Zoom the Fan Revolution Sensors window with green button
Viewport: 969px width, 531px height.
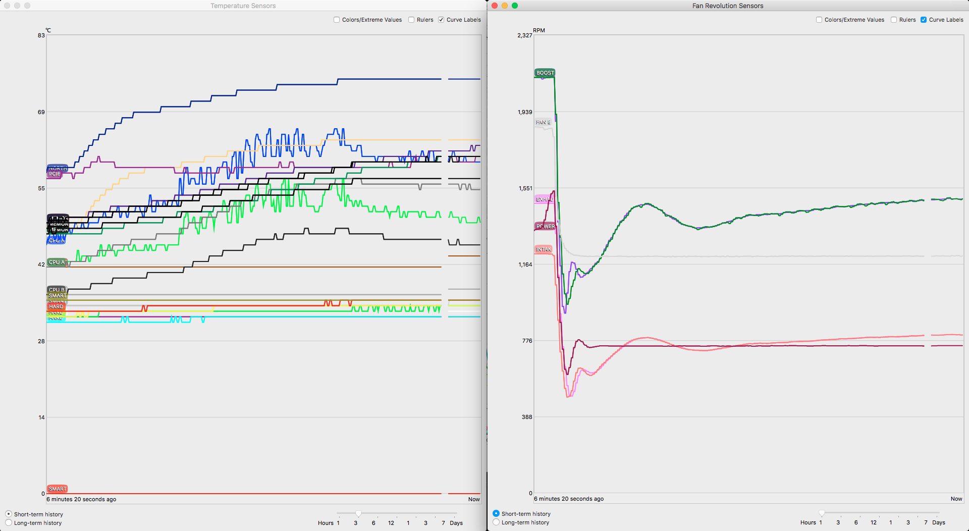point(515,6)
